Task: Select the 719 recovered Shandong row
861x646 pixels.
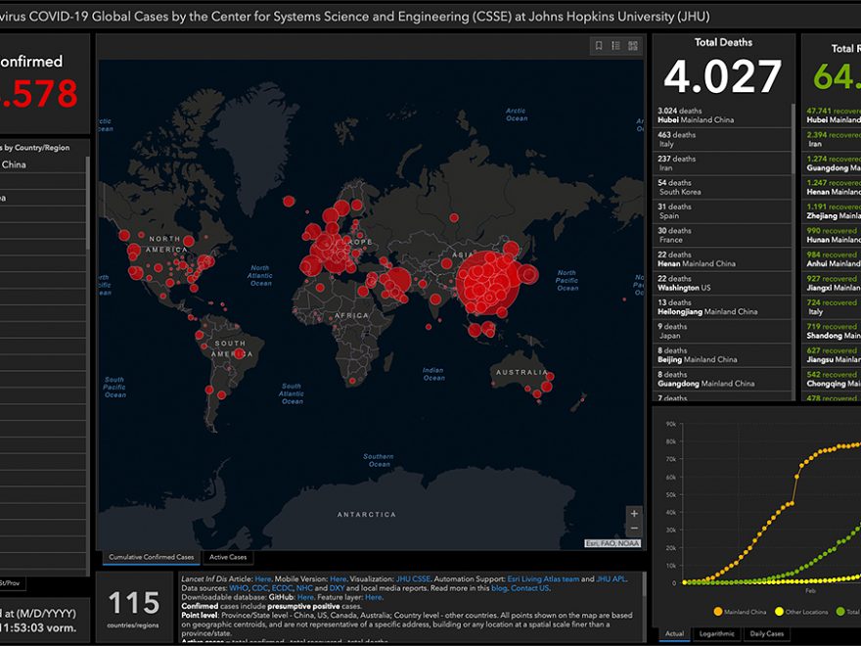Action: tap(832, 331)
